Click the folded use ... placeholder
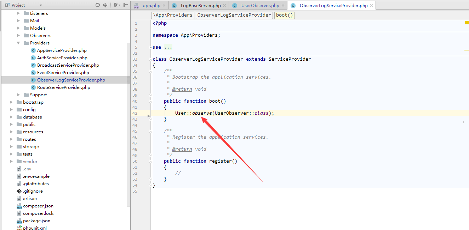This screenshot has width=469, height=230. [x=168, y=47]
